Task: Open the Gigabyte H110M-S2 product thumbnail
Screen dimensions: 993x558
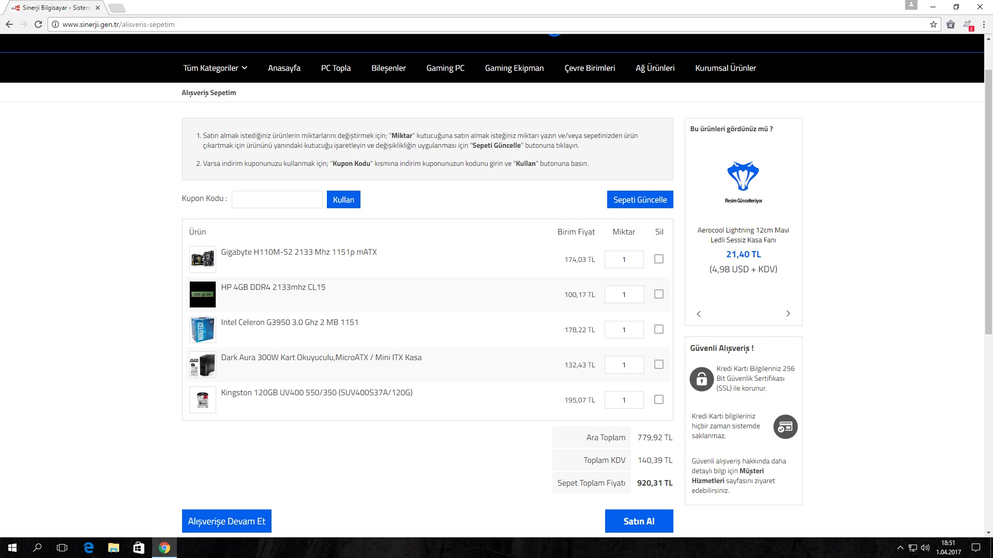Action: [203, 259]
